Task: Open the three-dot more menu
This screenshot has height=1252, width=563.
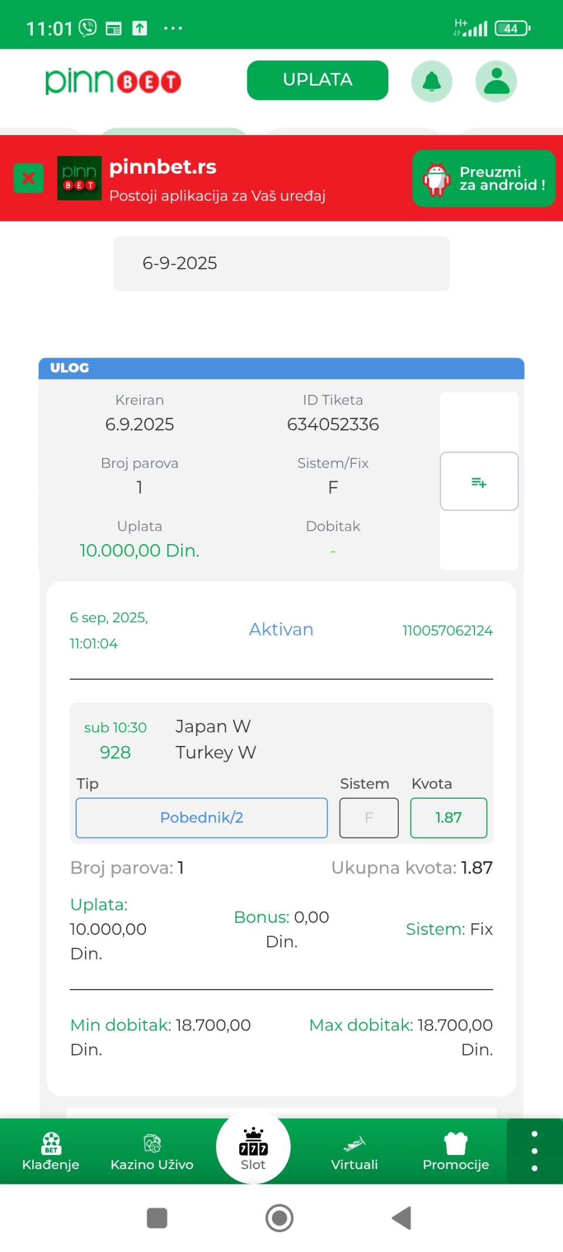Action: click(534, 1150)
